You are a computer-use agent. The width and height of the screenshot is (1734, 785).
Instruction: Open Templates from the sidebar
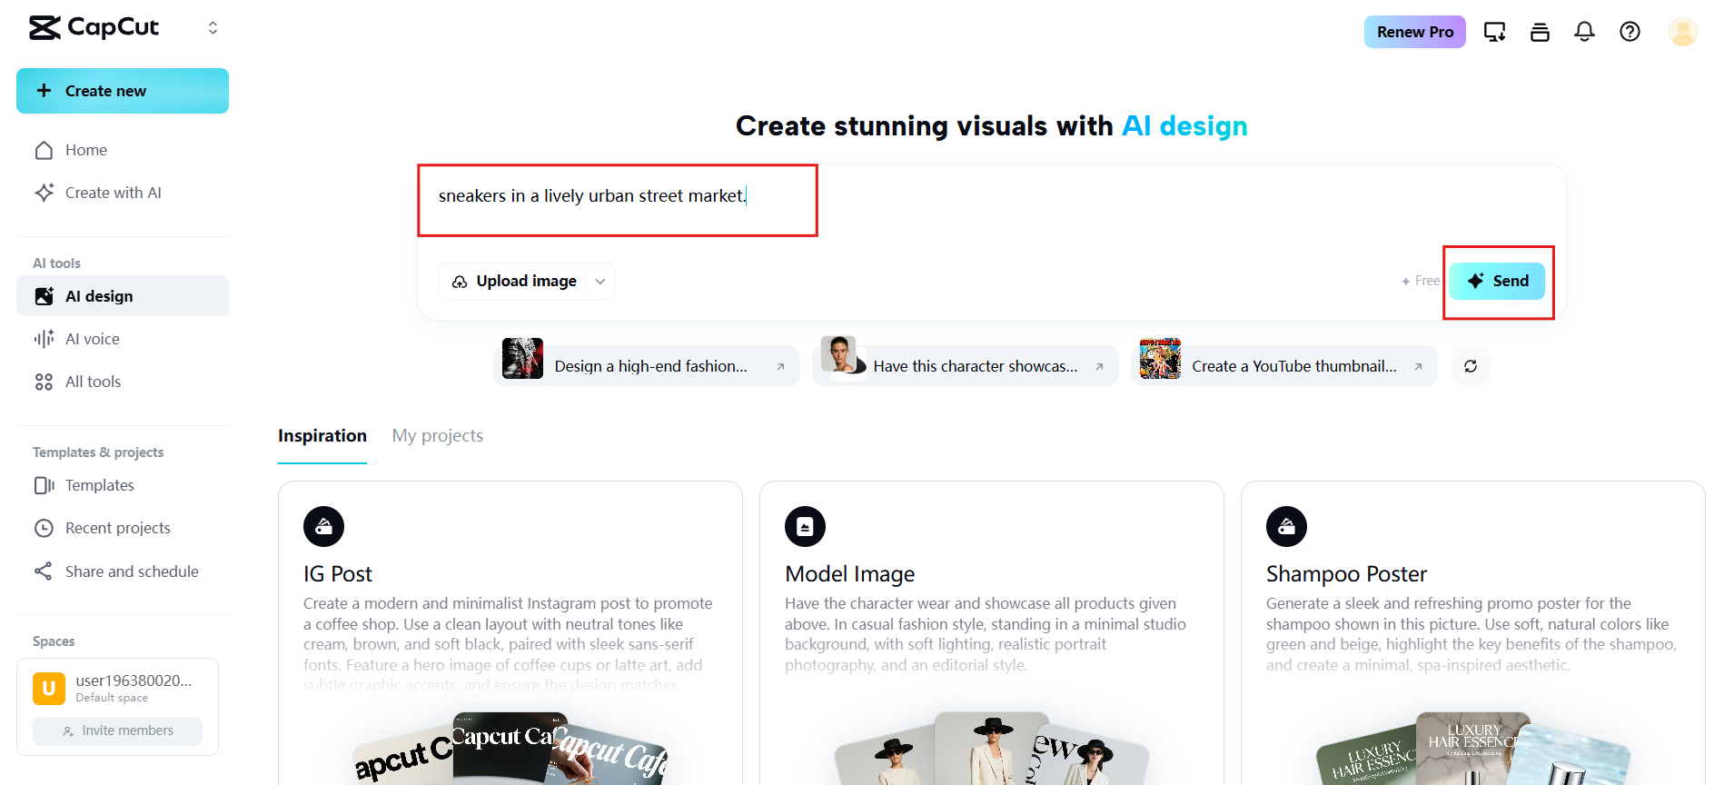tap(100, 485)
